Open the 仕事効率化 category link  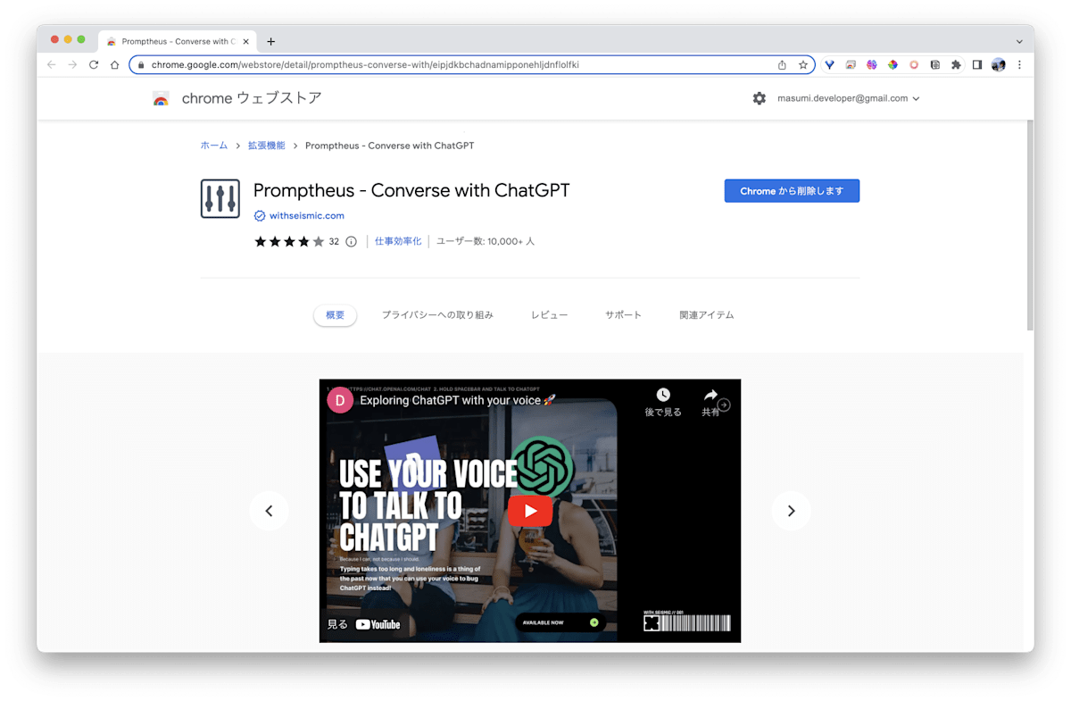pyautogui.click(x=398, y=241)
